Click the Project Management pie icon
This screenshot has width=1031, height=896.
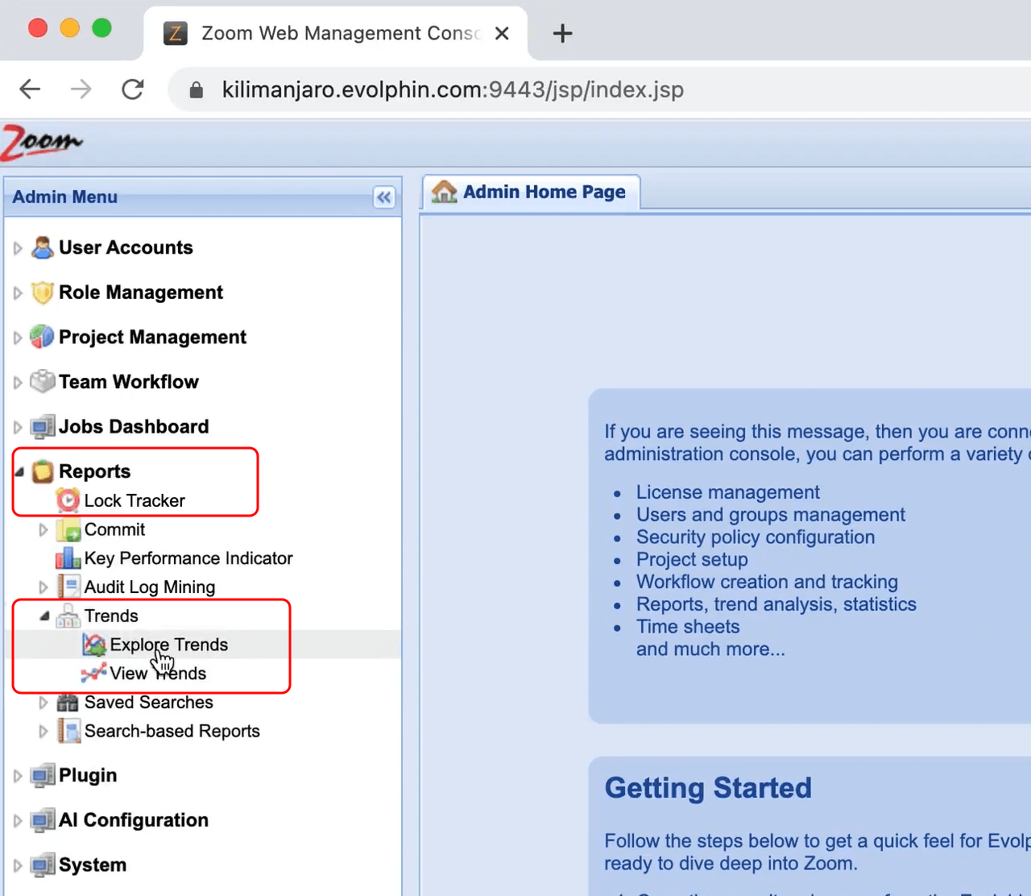tap(43, 337)
